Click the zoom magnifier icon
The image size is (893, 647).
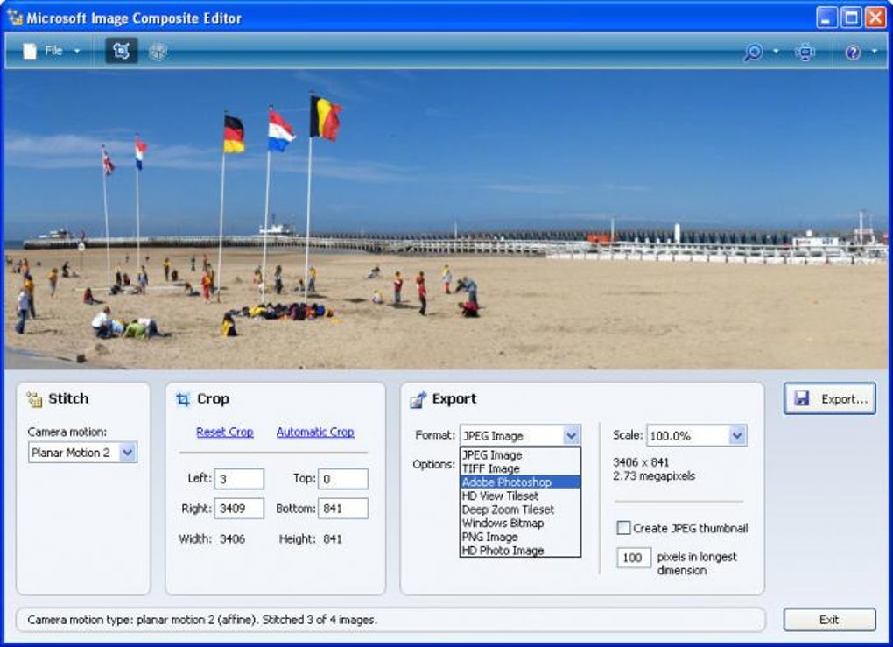(753, 53)
